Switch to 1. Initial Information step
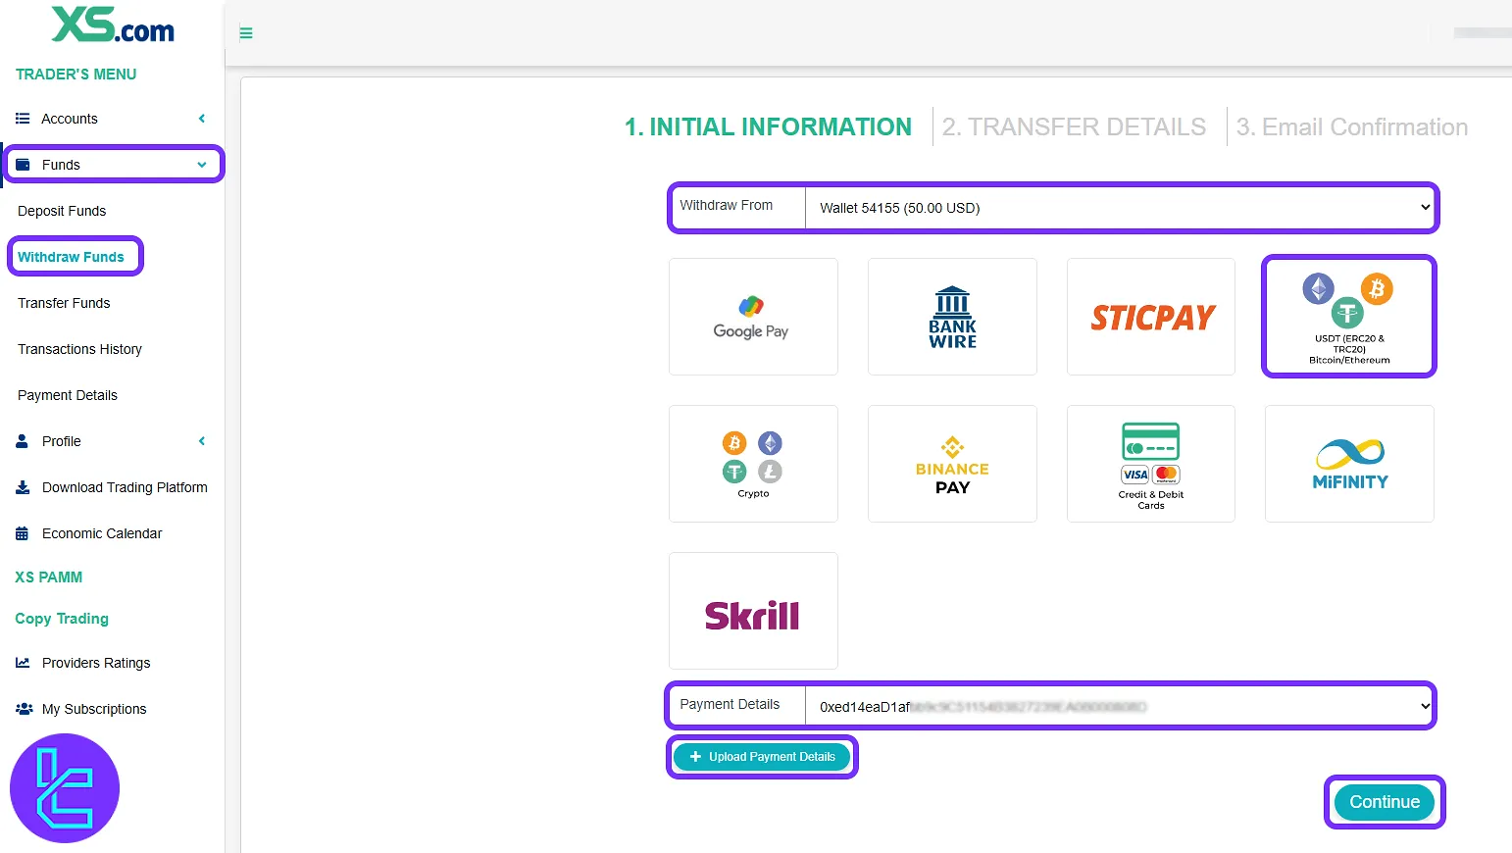Image resolution: width=1512 pixels, height=853 pixels. tap(768, 127)
